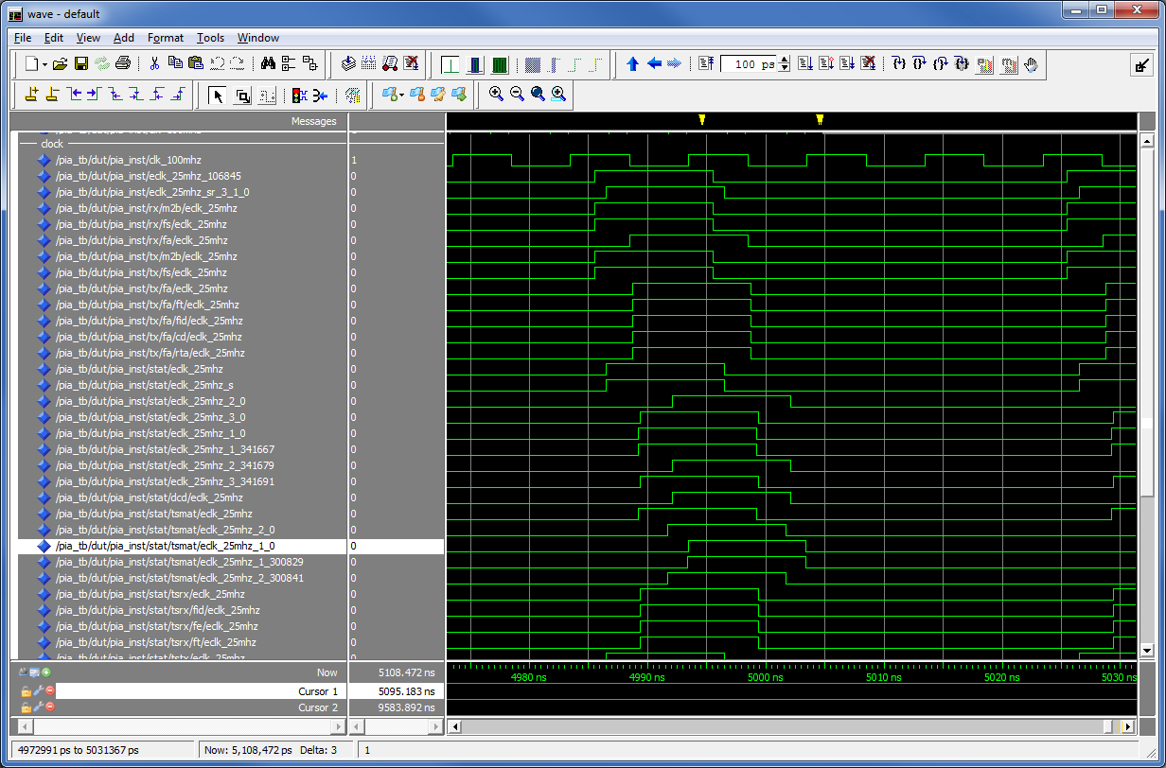Open Cursor 1 properties wrench
This screenshot has width=1166, height=768.
pos(38,691)
